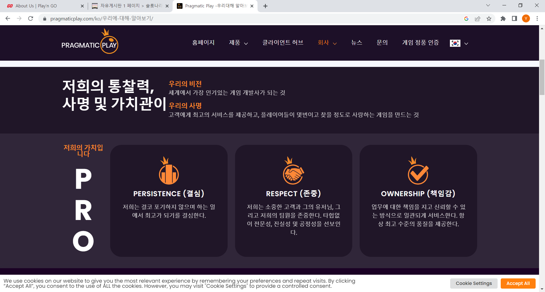Open the tab search dropdown arrow
This screenshot has width=545, height=292.
pos(488,5)
